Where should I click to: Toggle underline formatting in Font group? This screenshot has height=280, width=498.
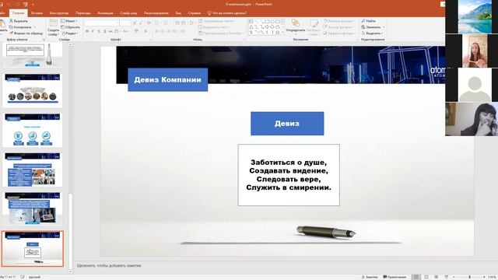click(x=99, y=31)
